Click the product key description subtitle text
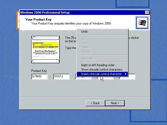The height and width of the screenshot is (125, 167). (x=71, y=23)
